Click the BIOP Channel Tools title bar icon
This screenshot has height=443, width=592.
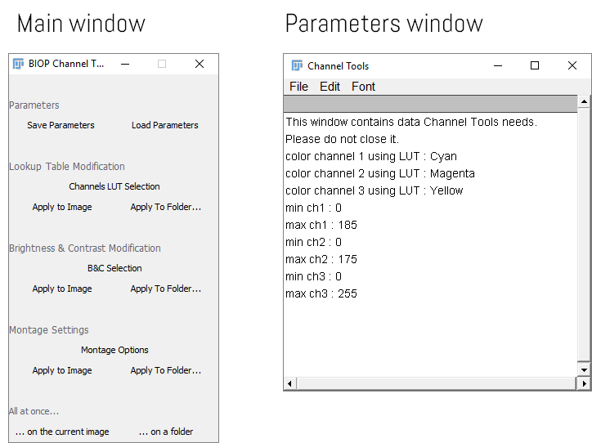19,64
